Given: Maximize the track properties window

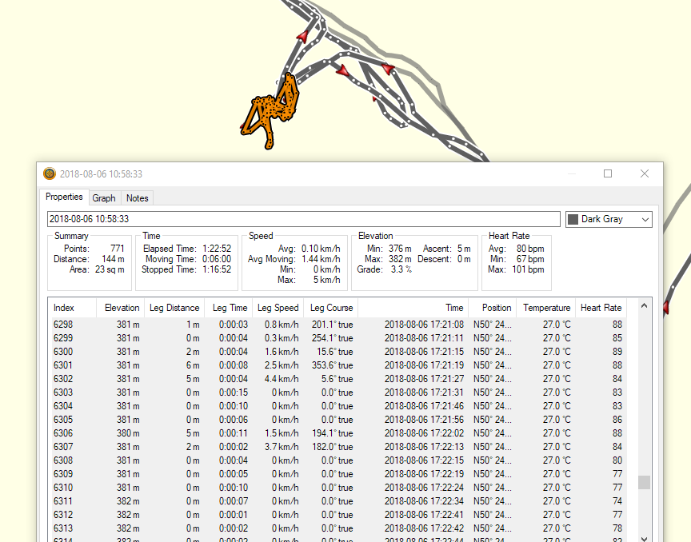Looking at the screenshot, I should point(608,173).
